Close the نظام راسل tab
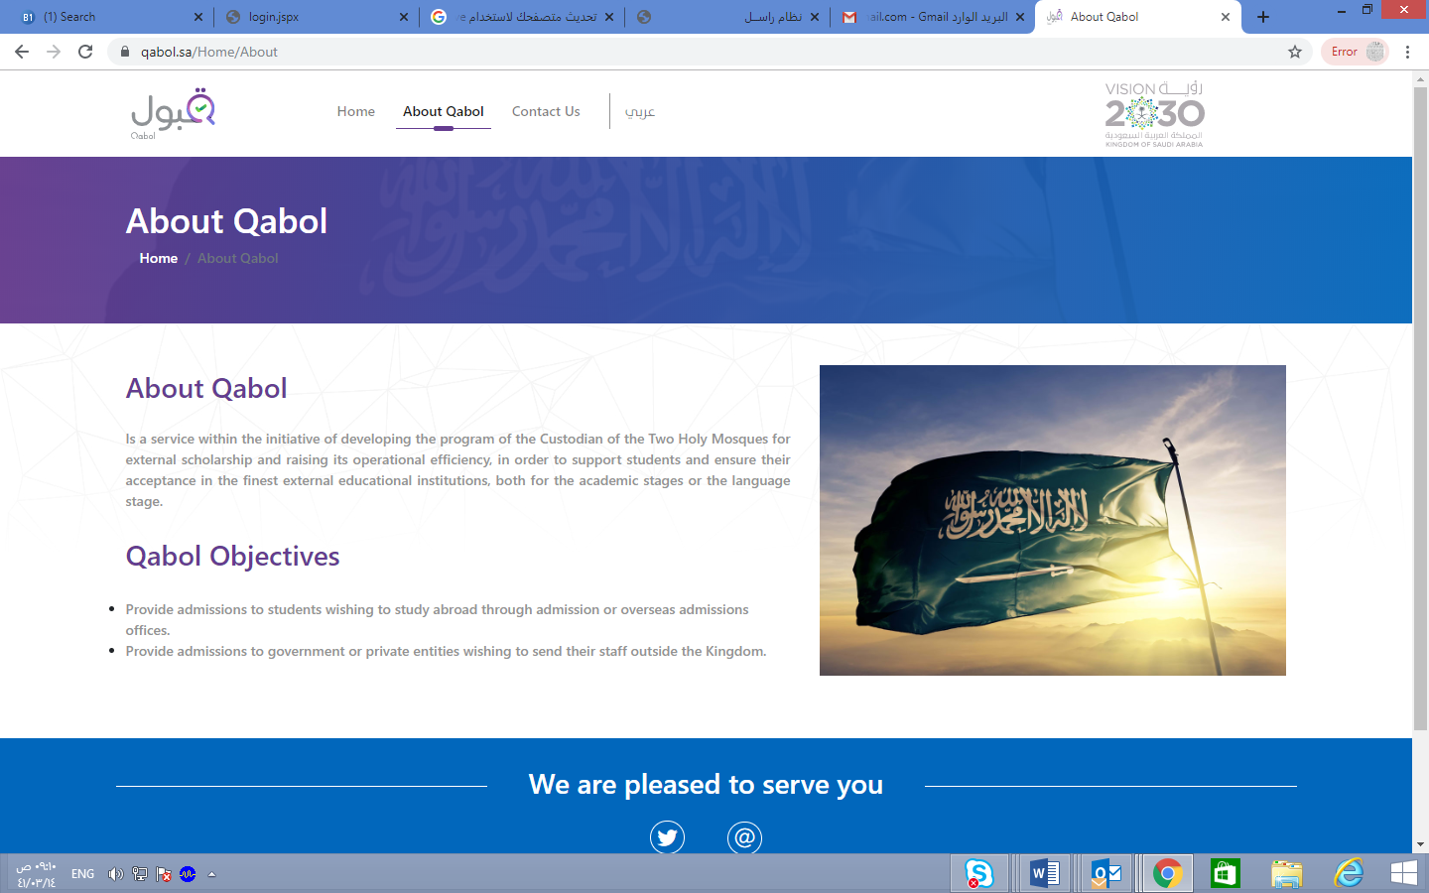The image size is (1429, 893). [815, 17]
